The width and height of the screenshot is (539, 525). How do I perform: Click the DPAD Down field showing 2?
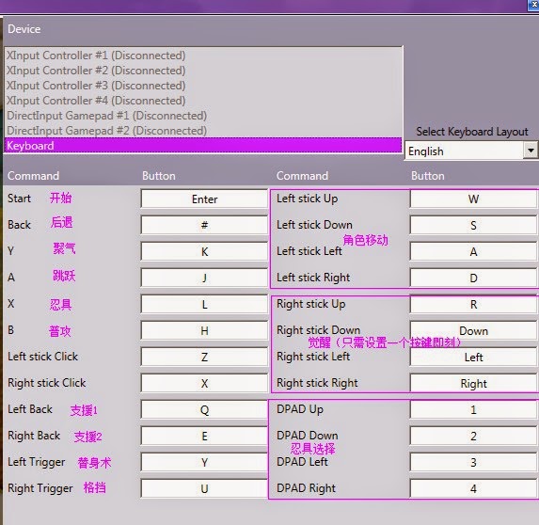pyautogui.click(x=474, y=436)
